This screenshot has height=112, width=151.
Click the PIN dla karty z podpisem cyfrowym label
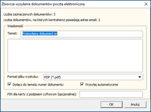(42, 94)
